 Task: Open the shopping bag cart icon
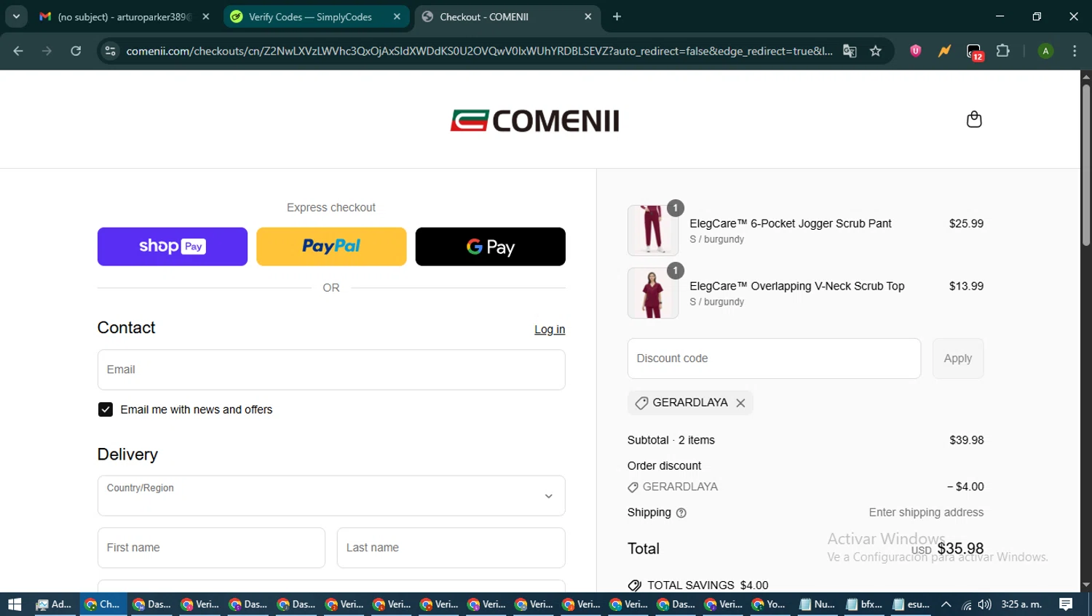click(974, 119)
